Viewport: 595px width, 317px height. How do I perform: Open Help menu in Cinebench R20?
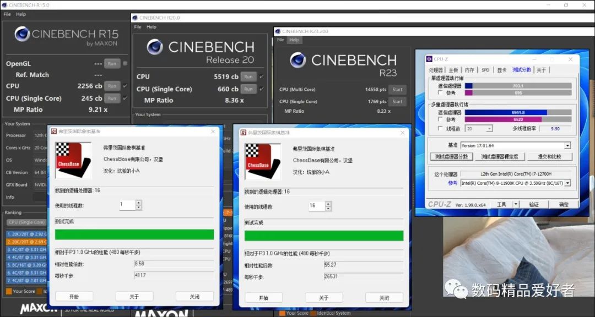152,27
